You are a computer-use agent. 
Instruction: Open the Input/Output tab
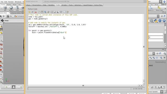88,5
